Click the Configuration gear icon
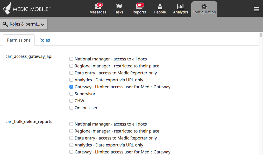Viewport: 263px width, 155px height. [204, 7]
